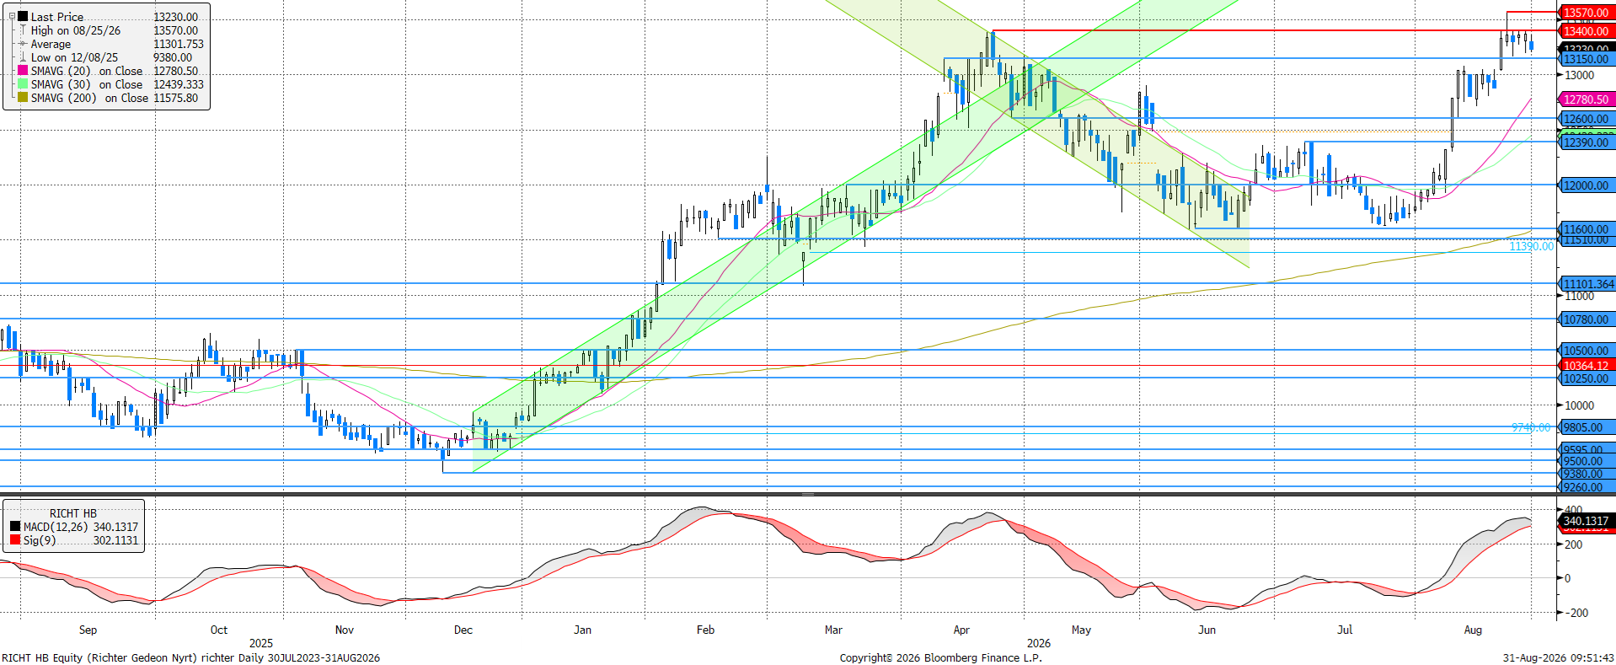Click the light green SMAVG (30) swatch
This screenshot has width=1616, height=665.
pos(23,84)
